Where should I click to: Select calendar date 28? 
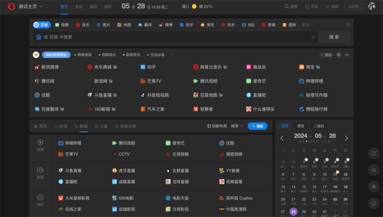(293, 212)
